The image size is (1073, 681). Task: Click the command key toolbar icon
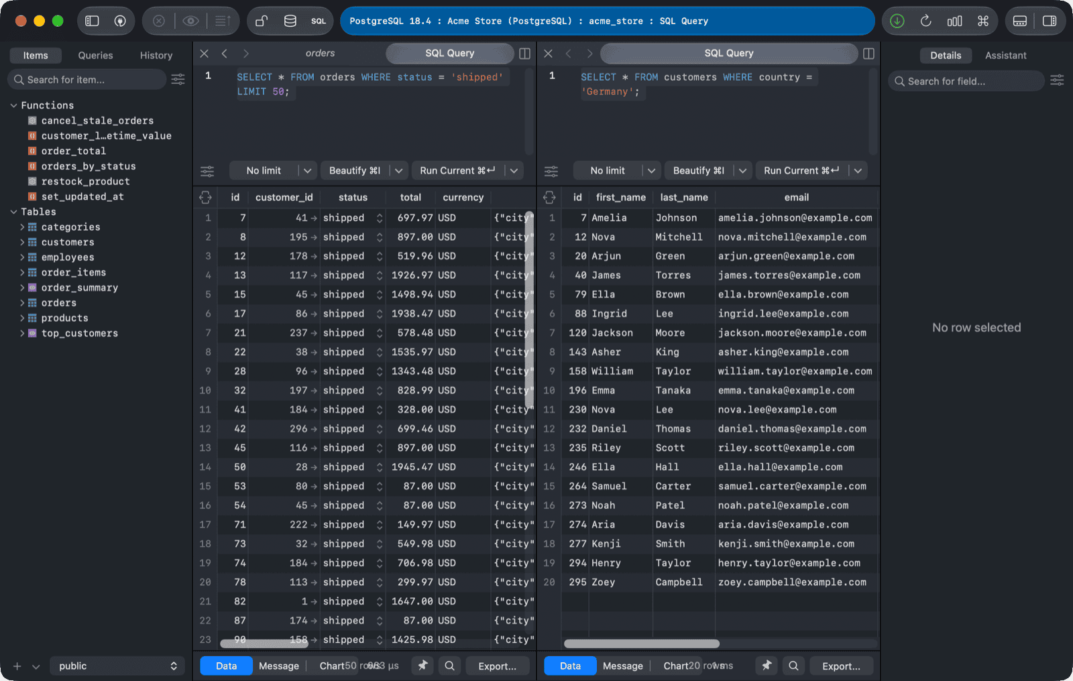(x=983, y=21)
